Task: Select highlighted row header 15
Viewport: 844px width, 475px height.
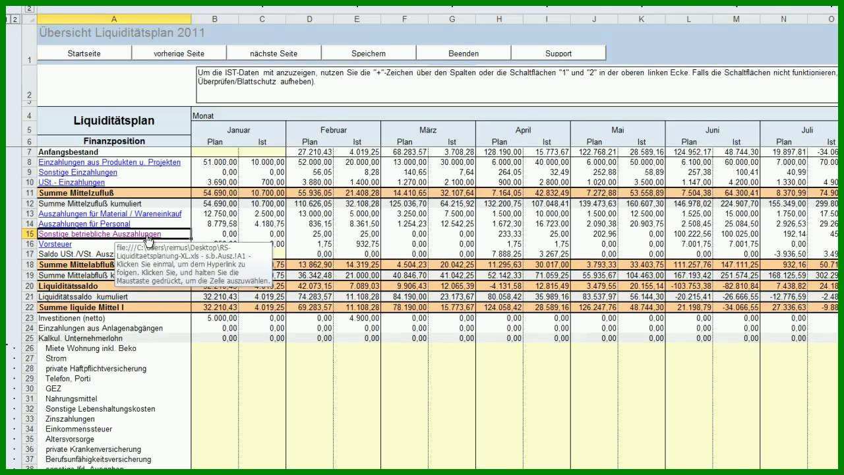Action: [29, 234]
